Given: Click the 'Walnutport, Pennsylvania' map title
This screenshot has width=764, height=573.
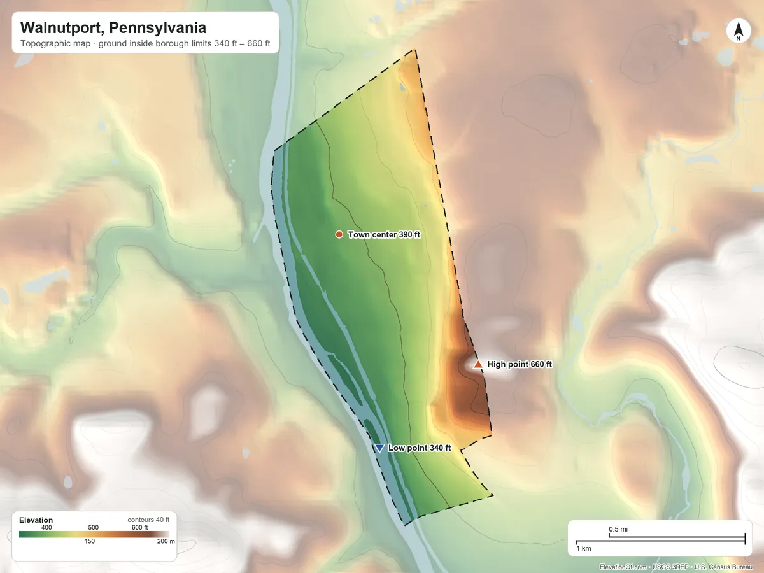Looking at the screenshot, I should pyautogui.click(x=113, y=28).
